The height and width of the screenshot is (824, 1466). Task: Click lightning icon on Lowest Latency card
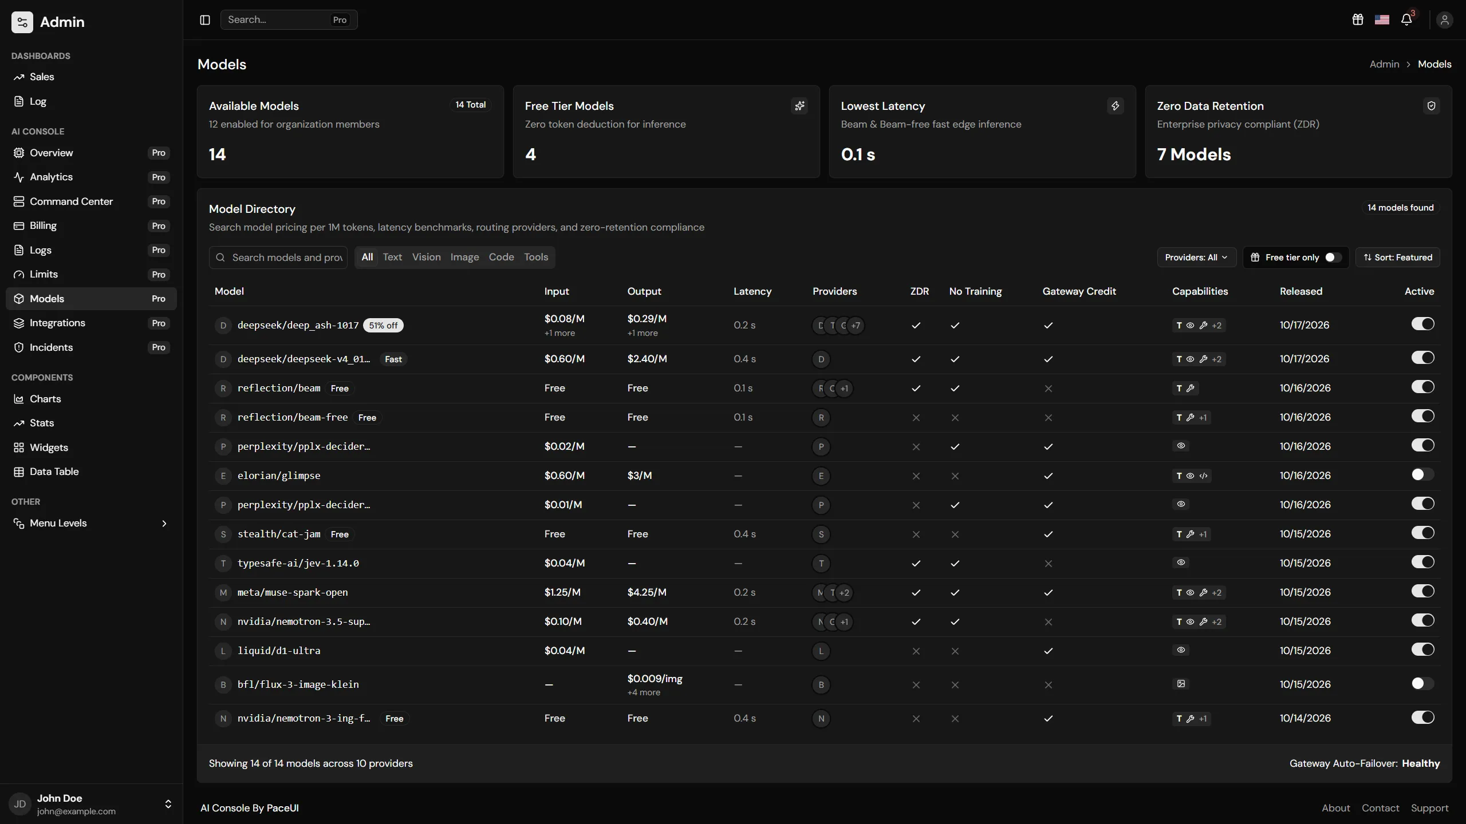pos(1116,106)
